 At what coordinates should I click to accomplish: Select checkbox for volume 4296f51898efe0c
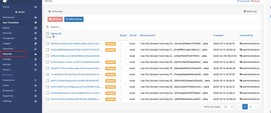pyautogui.click(x=48, y=56)
